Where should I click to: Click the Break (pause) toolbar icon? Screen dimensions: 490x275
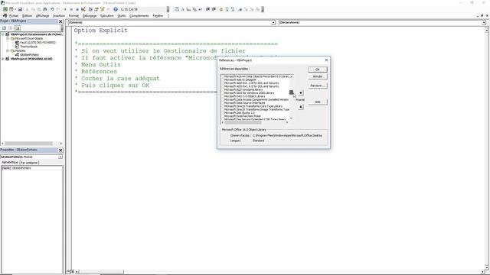pyautogui.click(x=71, y=9)
